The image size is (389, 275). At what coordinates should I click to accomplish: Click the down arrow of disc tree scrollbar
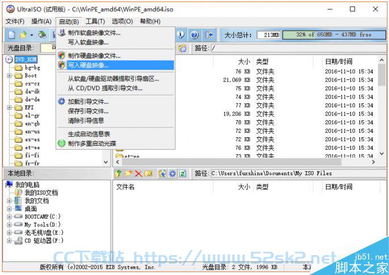point(106,162)
